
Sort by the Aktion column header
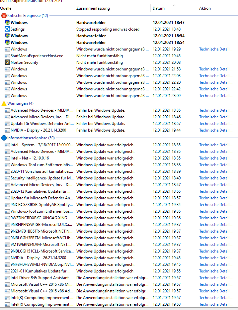(x=216, y=8)
